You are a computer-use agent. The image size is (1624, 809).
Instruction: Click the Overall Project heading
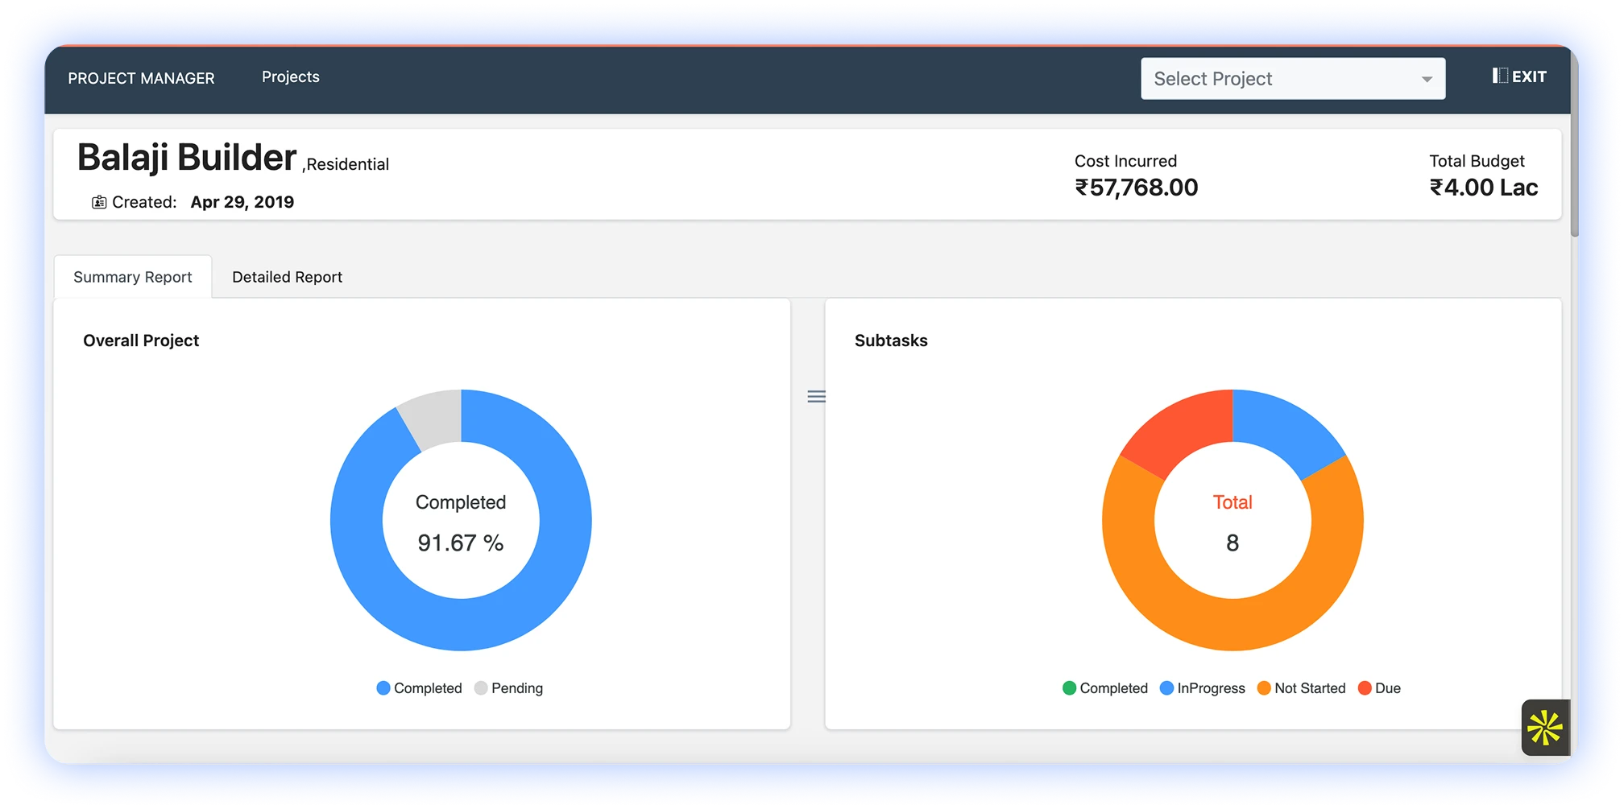pos(141,341)
